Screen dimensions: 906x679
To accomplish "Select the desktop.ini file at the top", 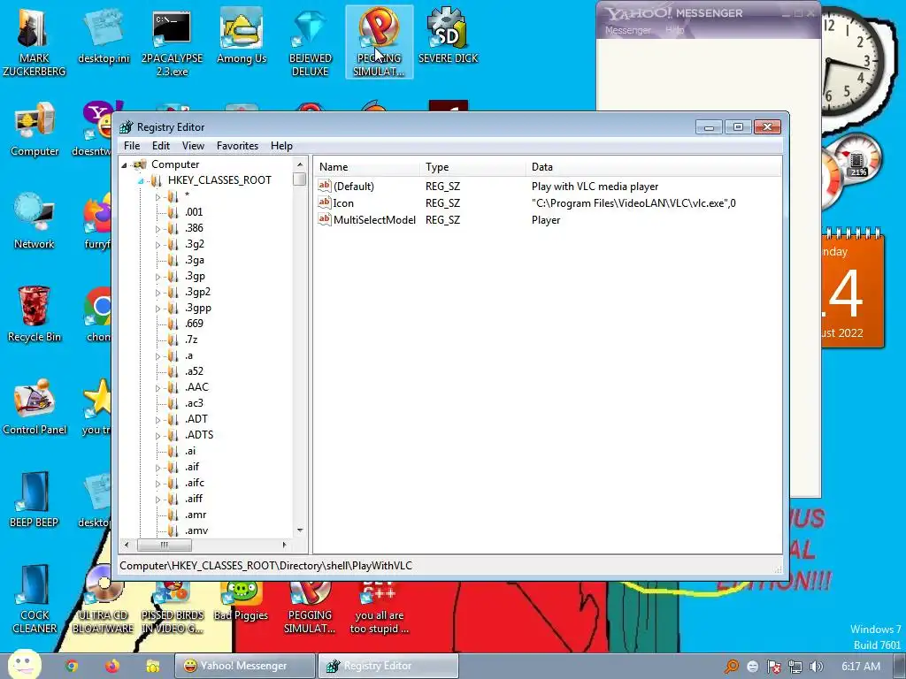I will (x=104, y=37).
